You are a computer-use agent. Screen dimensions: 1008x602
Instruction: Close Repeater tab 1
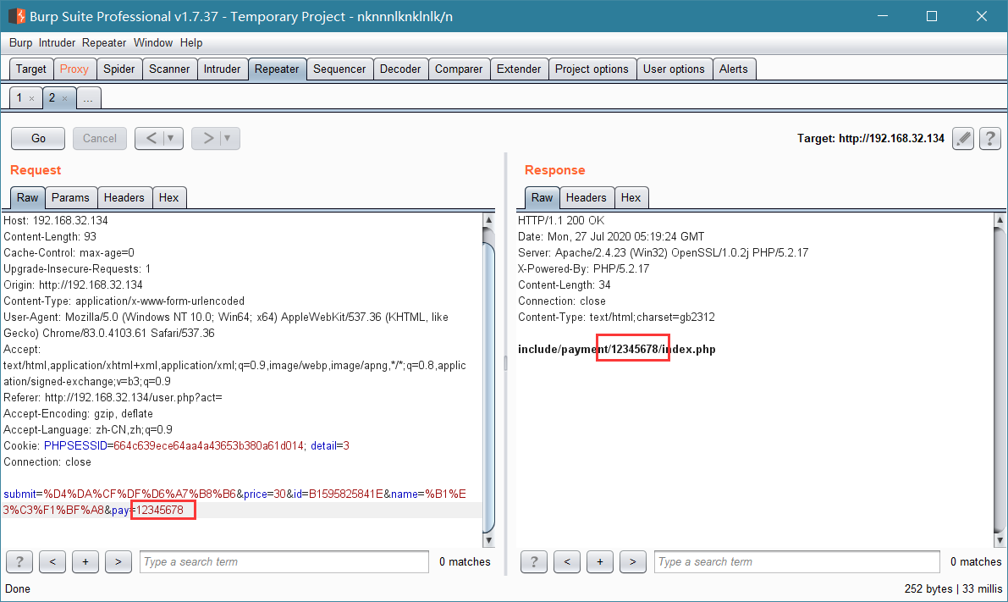pyautogui.click(x=31, y=98)
